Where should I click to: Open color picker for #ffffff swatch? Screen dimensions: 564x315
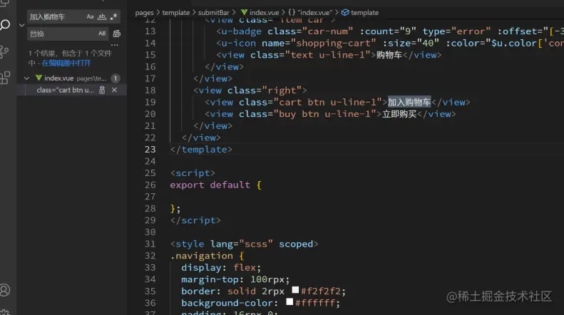point(289,301)
